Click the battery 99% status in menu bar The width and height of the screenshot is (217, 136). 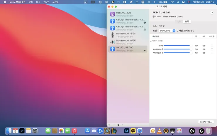point(163,2)
